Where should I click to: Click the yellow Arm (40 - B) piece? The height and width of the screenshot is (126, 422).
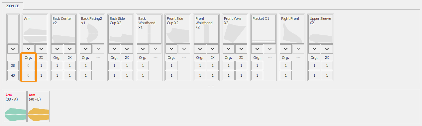[39, 106]
